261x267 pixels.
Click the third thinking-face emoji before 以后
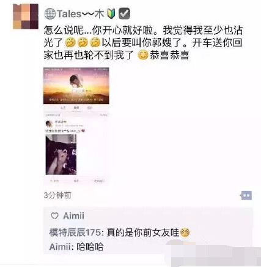coord(95,42)
